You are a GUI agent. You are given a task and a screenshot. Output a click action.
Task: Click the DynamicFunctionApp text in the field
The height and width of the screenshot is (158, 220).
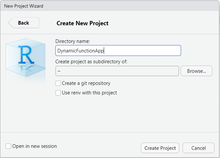(80, 51)
